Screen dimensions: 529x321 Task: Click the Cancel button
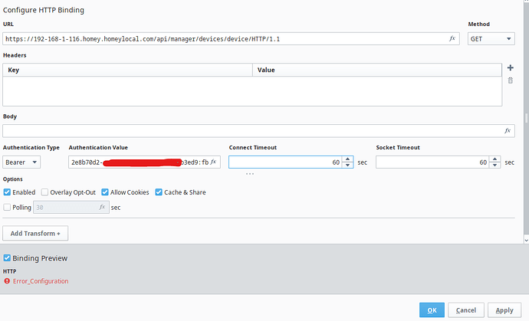[x=466, y=310]
